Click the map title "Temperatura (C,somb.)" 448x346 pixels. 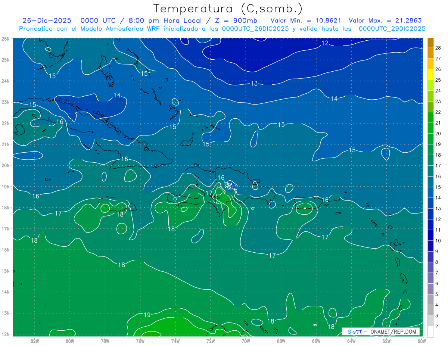pyautogui.click(x=228, y=9)
